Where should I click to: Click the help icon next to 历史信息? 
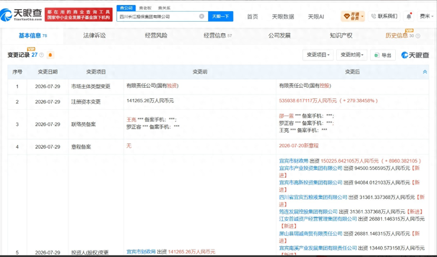pos(418,35)
